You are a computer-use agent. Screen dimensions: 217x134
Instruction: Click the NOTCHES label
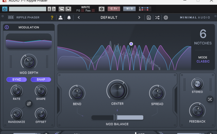tap(203, 43)
